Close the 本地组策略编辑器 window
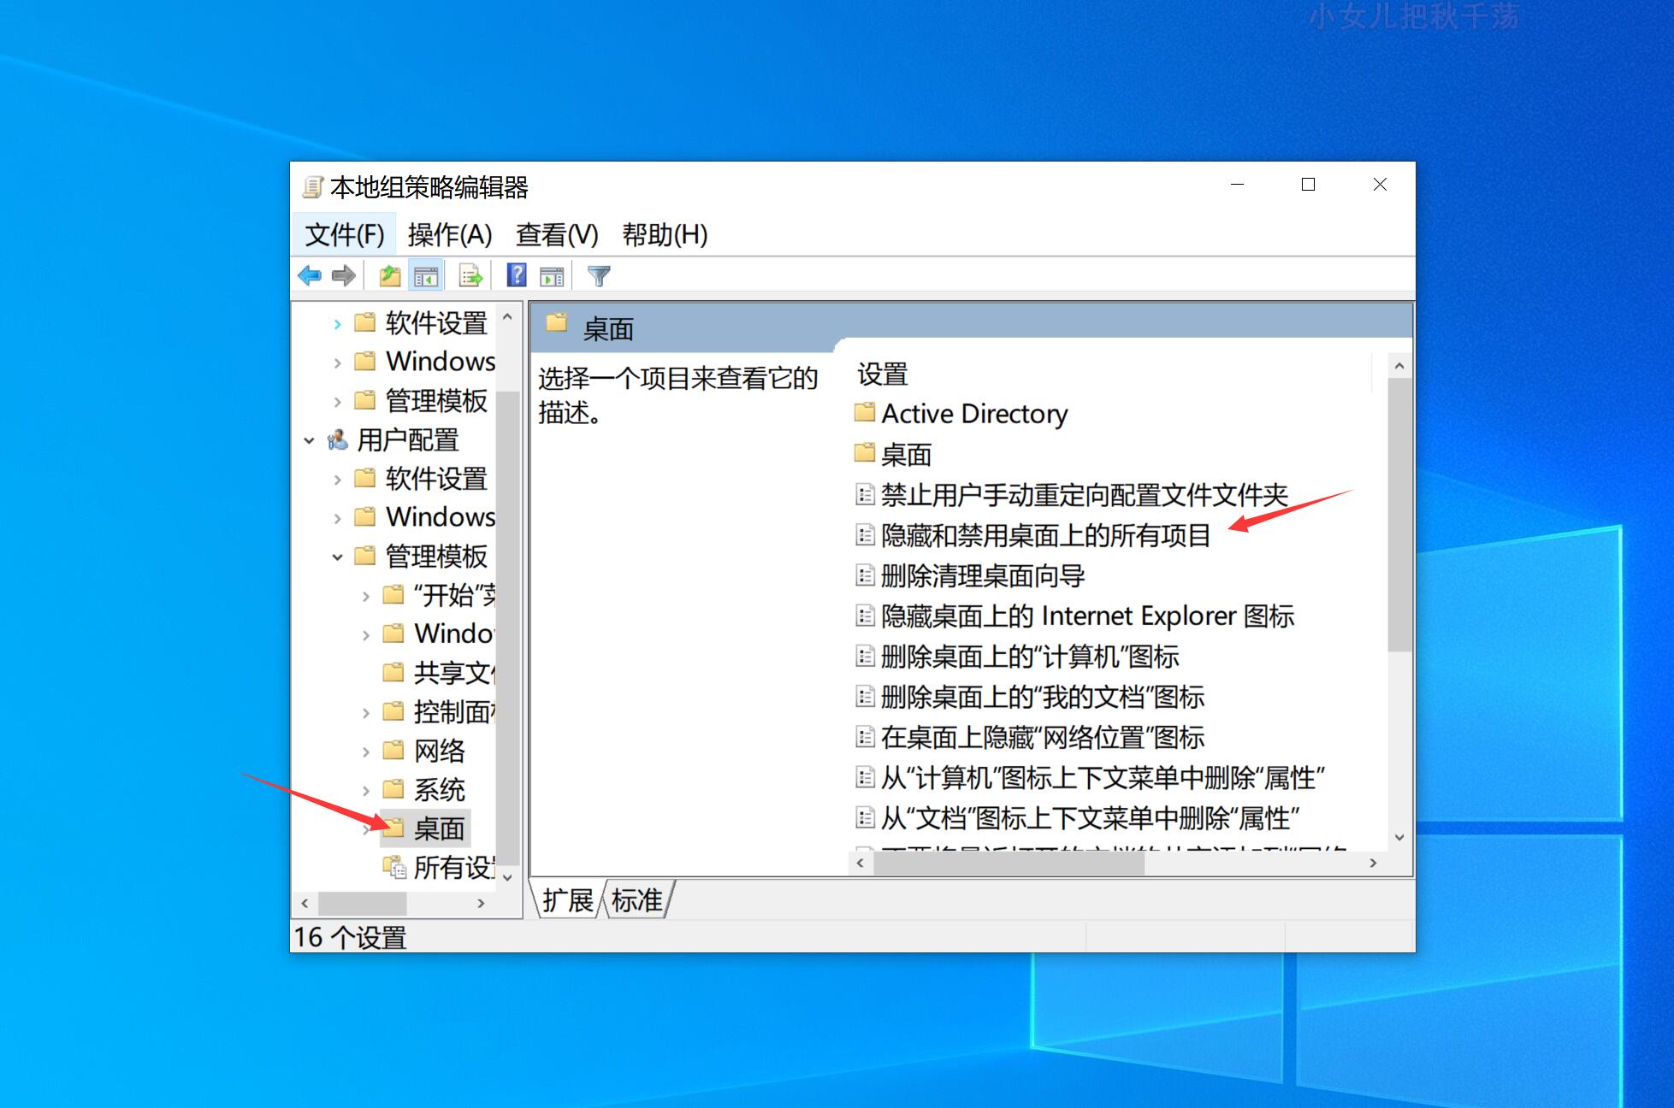 coord(1380,185)
